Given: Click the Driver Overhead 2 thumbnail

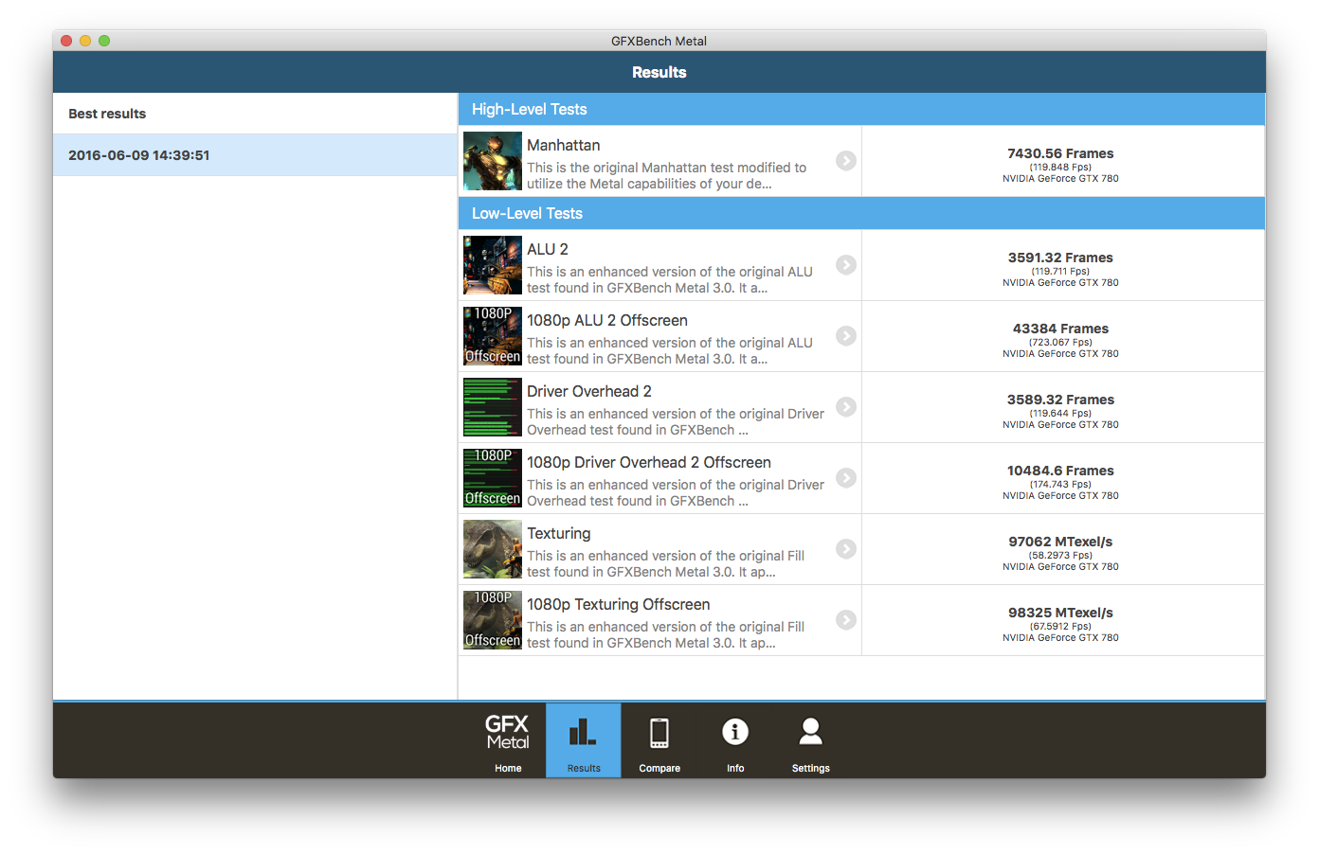Looking at the screenshot, I should [493, 407].
